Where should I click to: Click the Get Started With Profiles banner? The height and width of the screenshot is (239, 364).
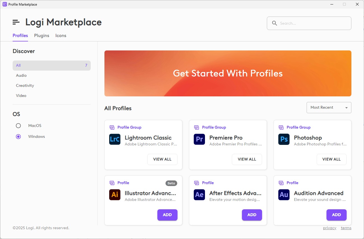228,73
